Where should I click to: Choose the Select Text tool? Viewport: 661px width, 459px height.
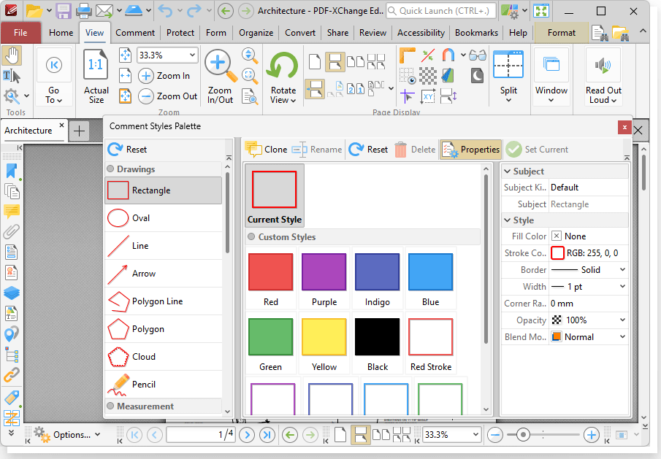12,76
